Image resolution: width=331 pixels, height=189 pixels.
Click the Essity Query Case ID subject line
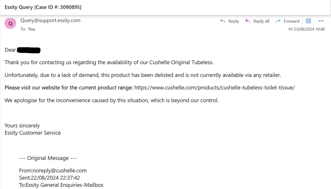point(43,7)
